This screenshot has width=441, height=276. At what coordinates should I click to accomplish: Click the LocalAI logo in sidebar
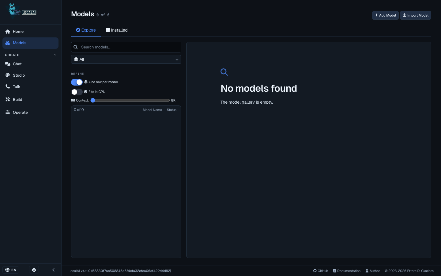21,11
